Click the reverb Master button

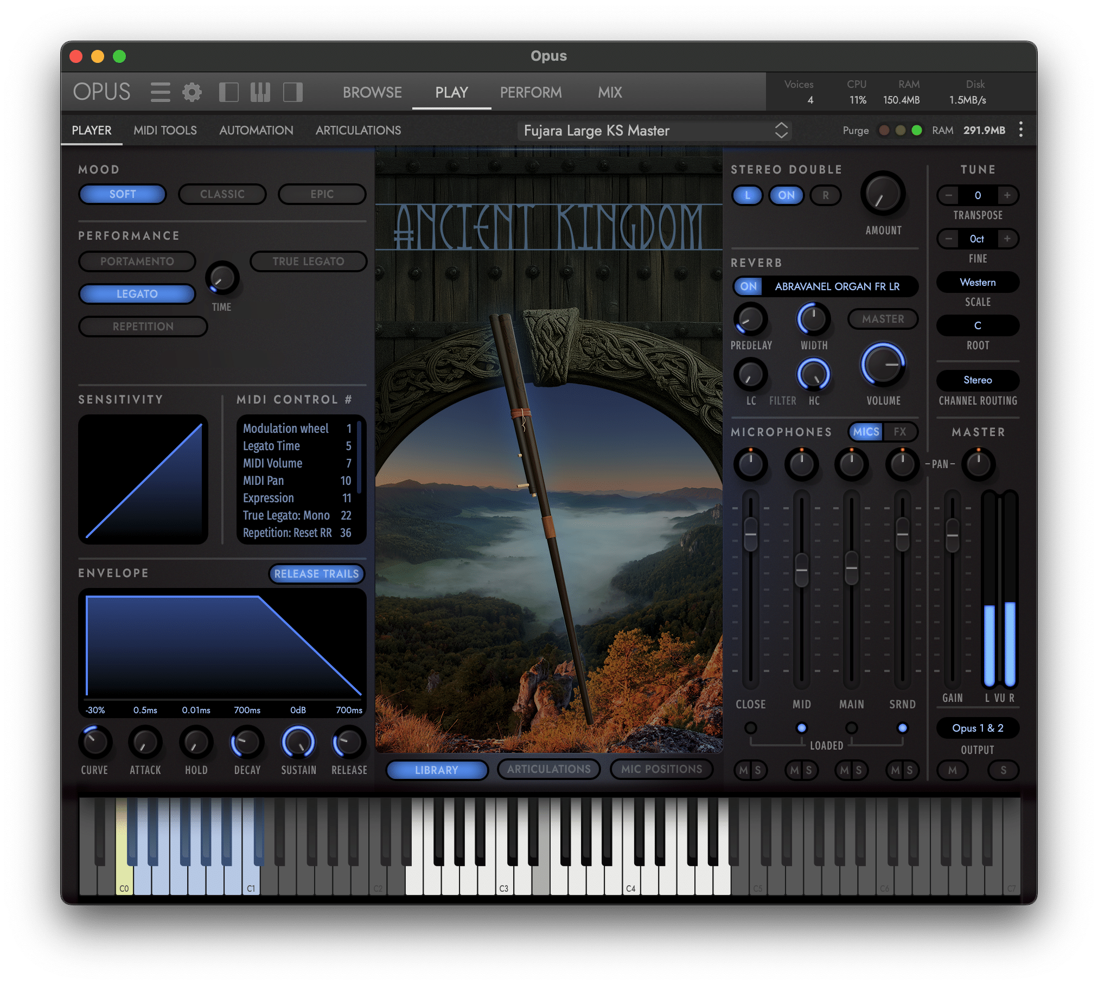(883, 319)
